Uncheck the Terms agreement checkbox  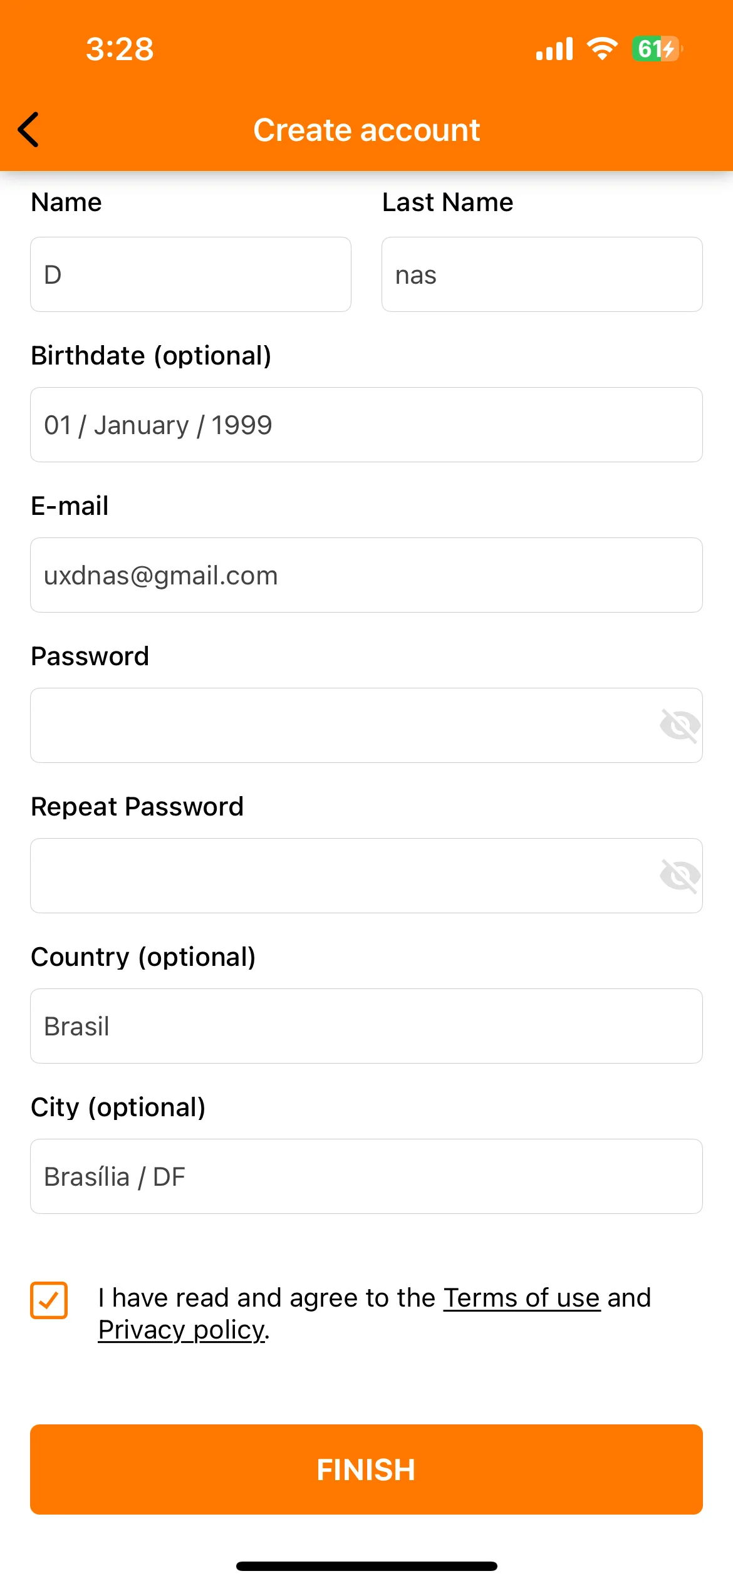click(49, 1300)
